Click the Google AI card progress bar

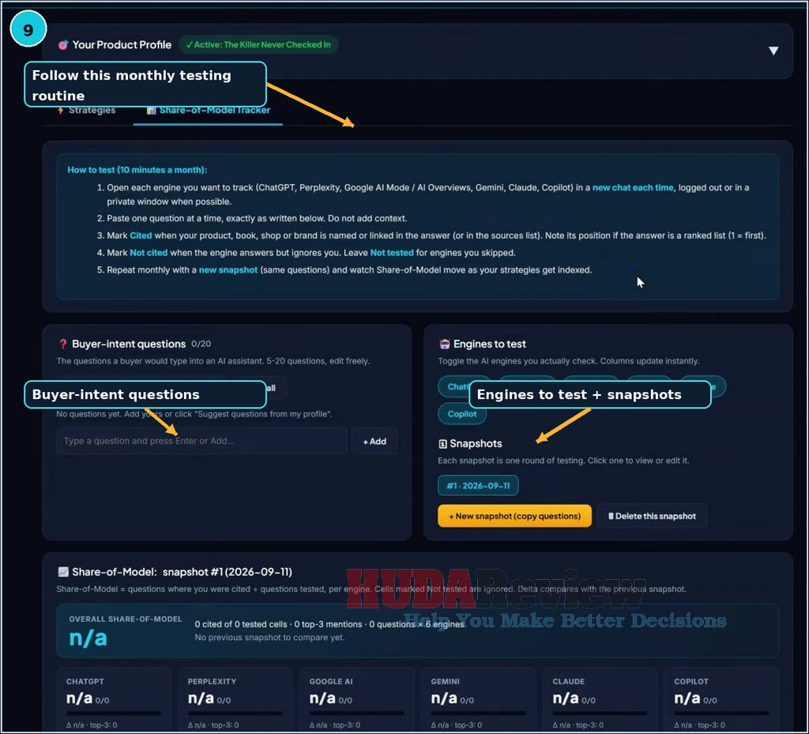357,713
